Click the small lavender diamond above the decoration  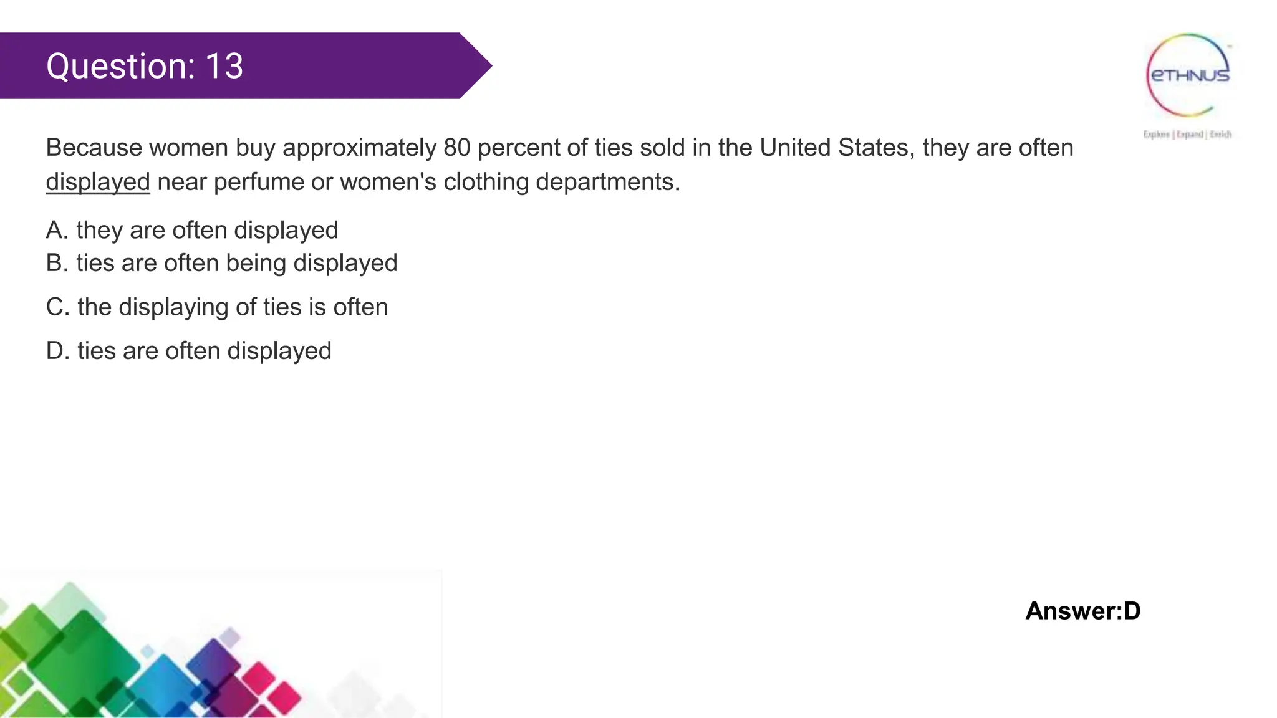click(x=230, y=637)
